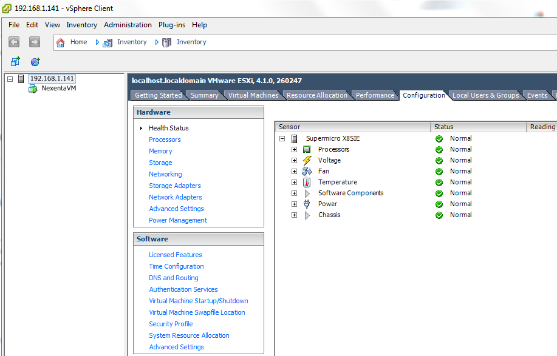The image size is (557, 356).
Task: Select the NexentaVM virtual machine icon
Action: pyautogui.click(x=33, y=89)
